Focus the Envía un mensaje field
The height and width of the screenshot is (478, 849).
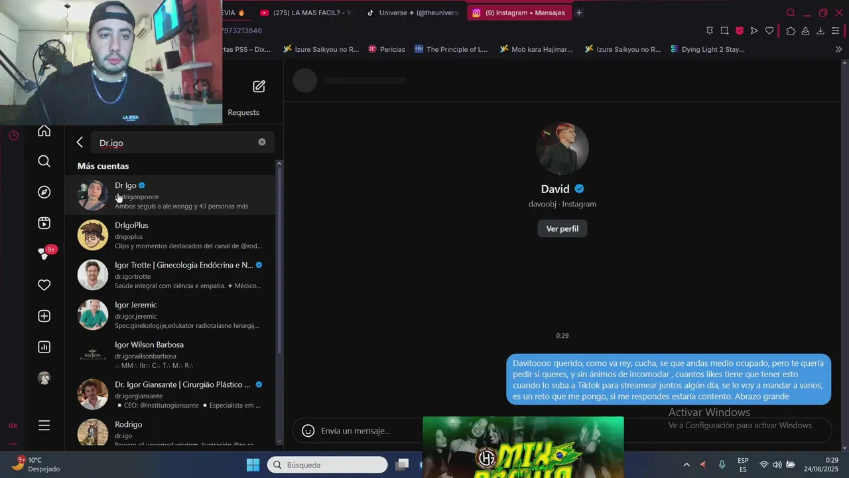[356, 431]
